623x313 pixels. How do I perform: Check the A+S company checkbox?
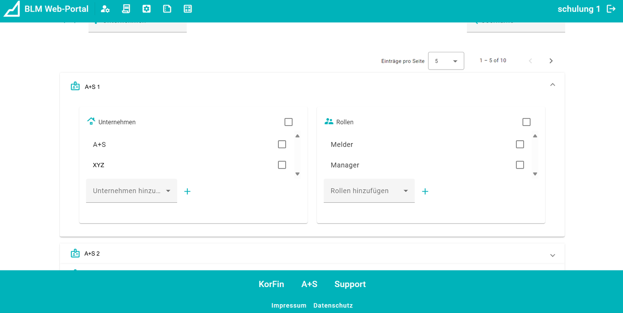tap(282, 144)
